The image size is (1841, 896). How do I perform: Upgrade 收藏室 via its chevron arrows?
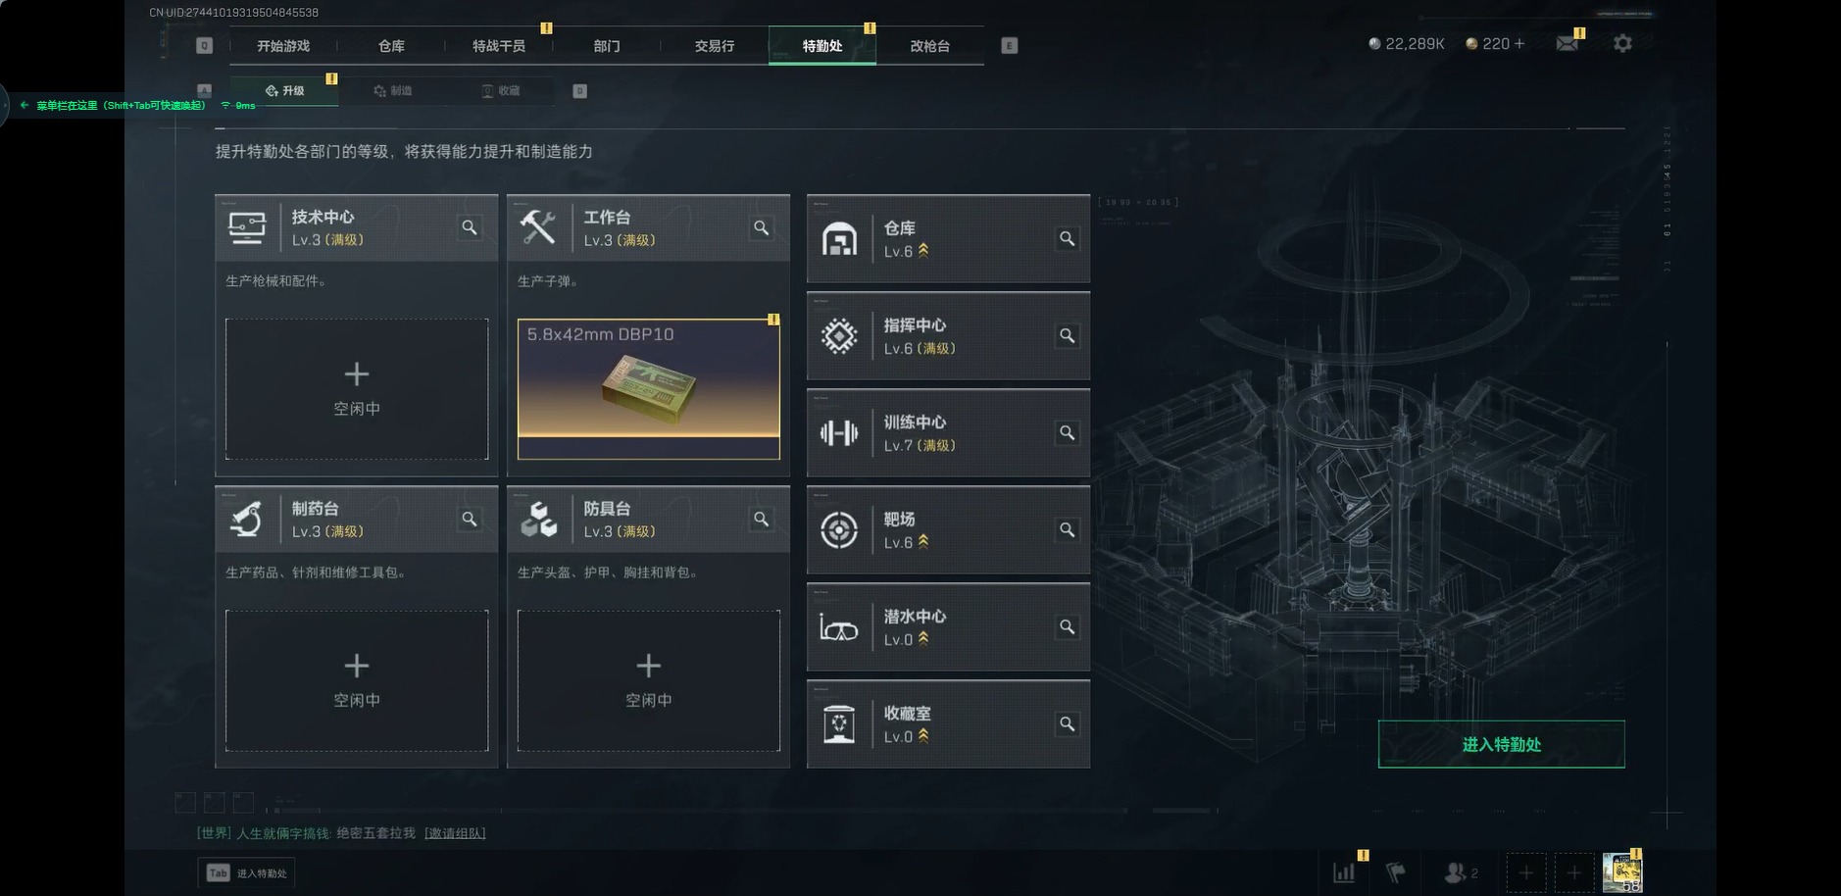(922, 736)
